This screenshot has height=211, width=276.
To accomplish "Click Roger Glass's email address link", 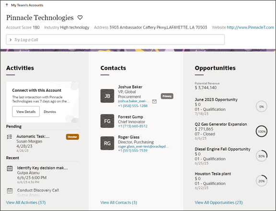I will pyautogui.click(x=143, y=146).
